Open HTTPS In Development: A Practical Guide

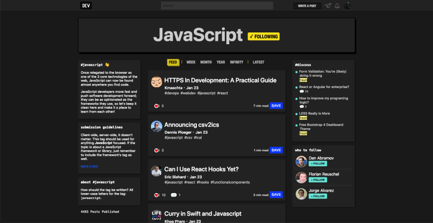point(220,80)
